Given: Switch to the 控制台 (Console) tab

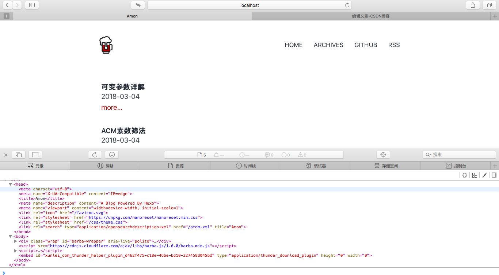Looking at the screenshot, I should (456, 166).
